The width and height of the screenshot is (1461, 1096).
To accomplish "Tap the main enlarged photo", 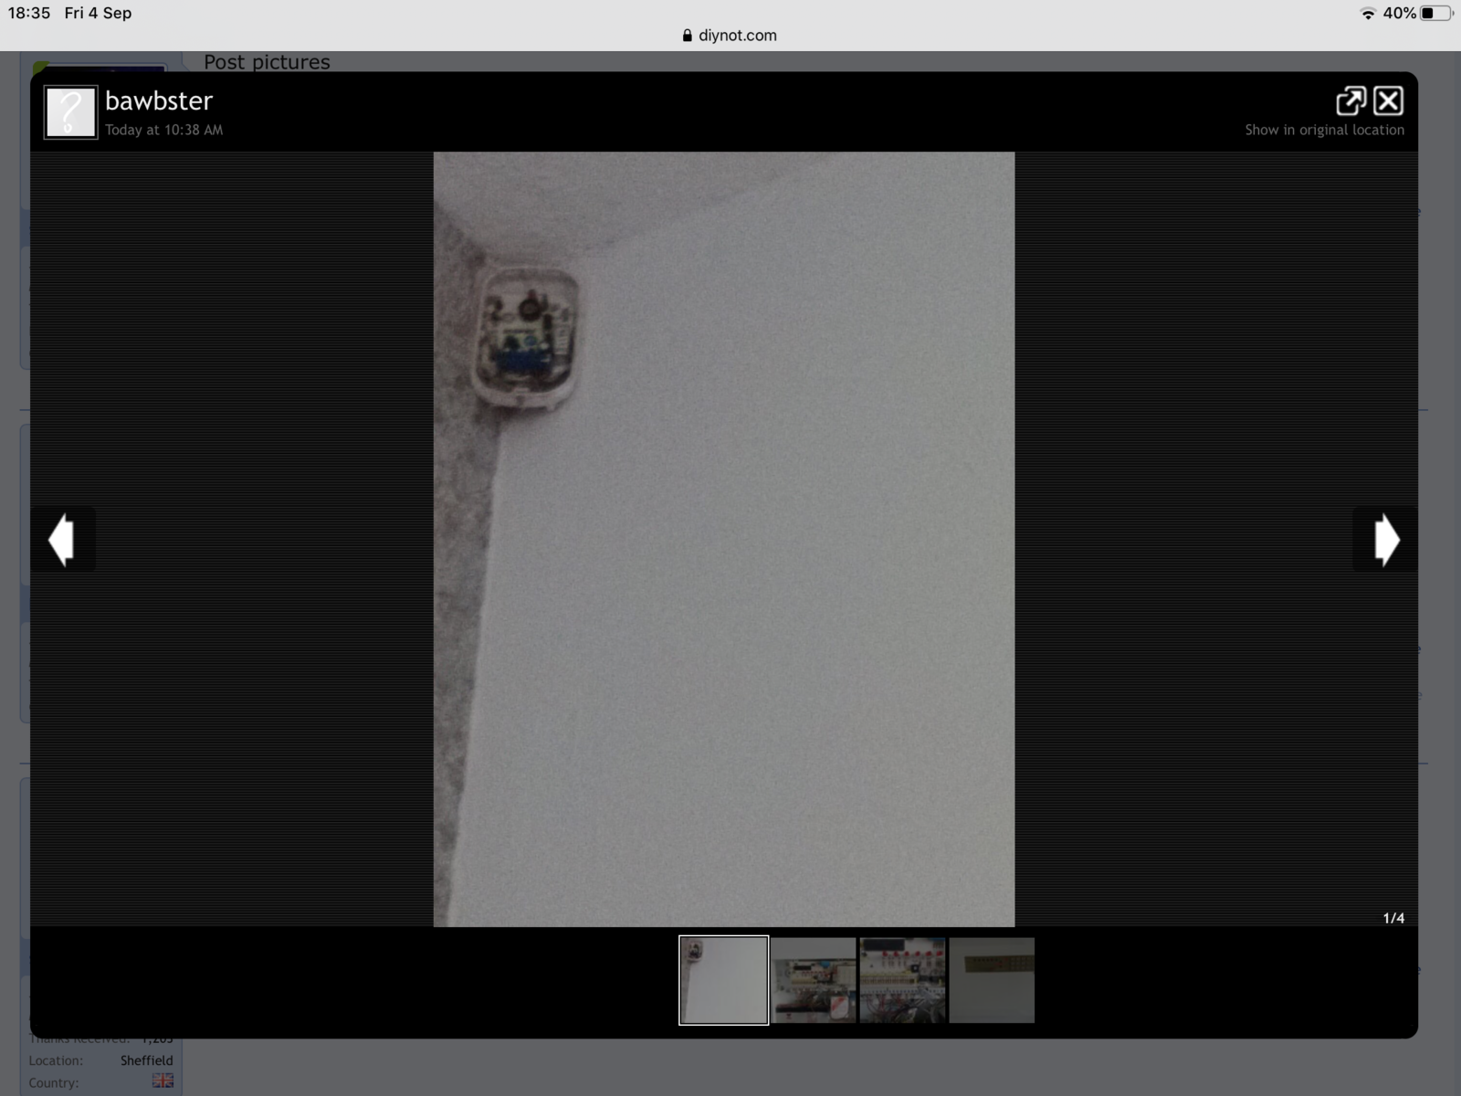I will tap(723, 539).
